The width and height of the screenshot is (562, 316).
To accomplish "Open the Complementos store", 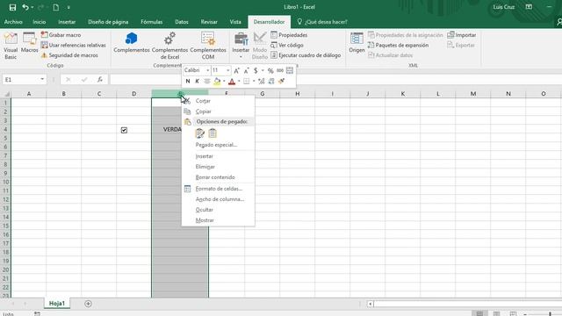I will [x=132, y=43].
